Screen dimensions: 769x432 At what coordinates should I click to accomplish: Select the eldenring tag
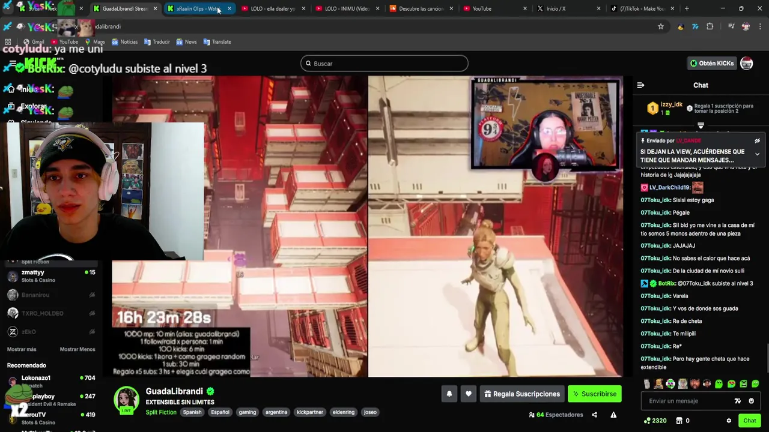pyautogui.click(x=344, y=412)
